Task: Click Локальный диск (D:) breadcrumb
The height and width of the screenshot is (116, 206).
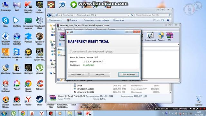Action: pyautogui.click(x=85, y=15)
